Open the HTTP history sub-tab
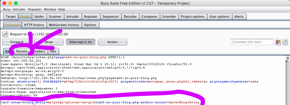This screenshot has width=290, height=105. tap(34, 25)
